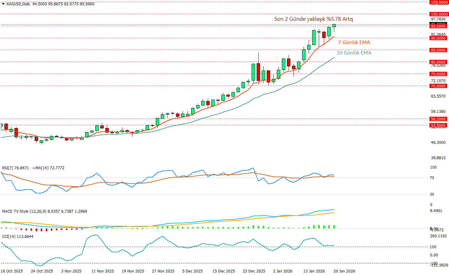The width and height of the screenshot is (449, 275).
Task: Click the XAGUSD,Daily symbol title
Action: pos(18,4)
